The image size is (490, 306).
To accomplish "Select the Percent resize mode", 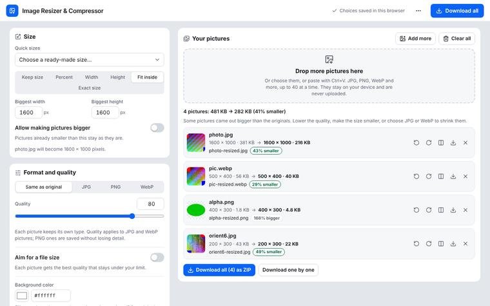I will pos(64,77).
